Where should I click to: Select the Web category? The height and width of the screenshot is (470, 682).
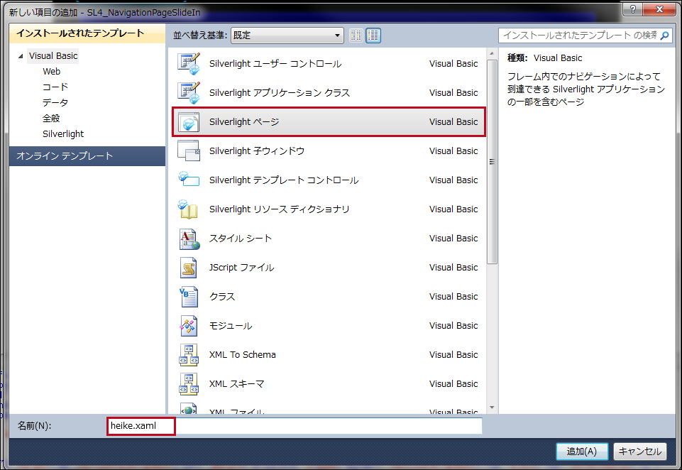[51, 72]
